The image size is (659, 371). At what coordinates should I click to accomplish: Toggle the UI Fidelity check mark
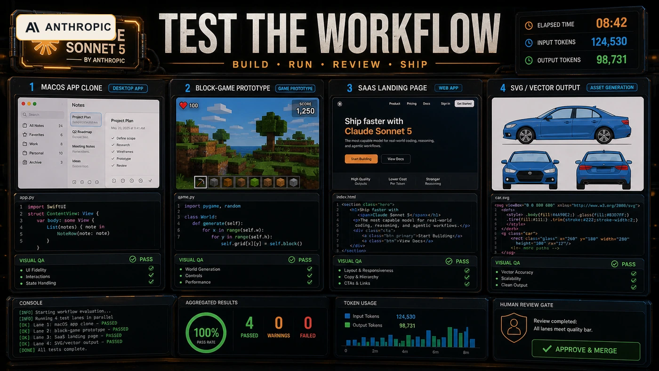(x=151, y=268)
